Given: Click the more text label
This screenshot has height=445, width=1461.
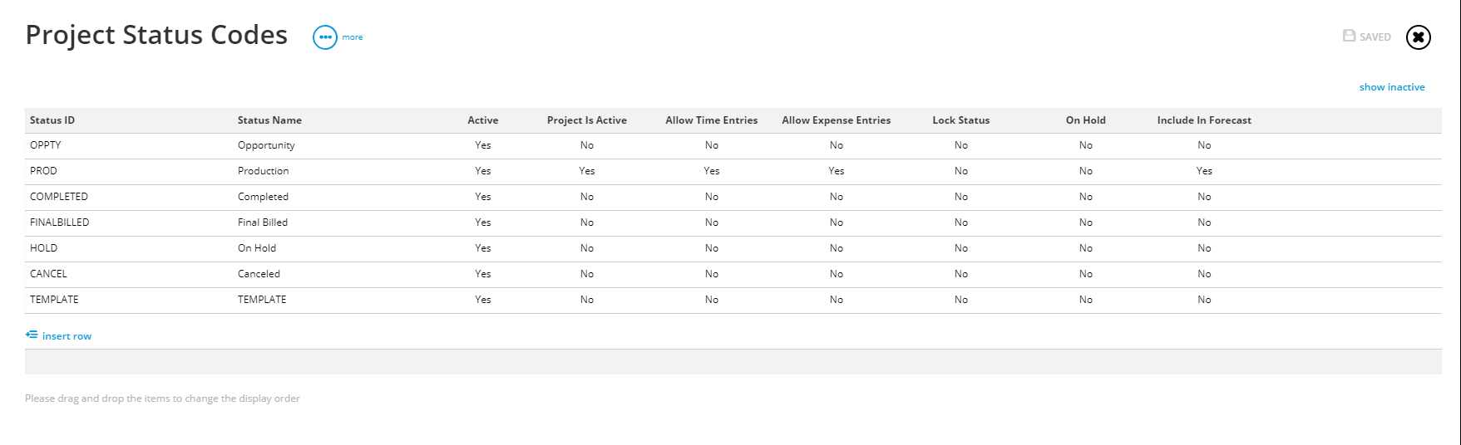Looking at the screenshot, I should 353,37.
